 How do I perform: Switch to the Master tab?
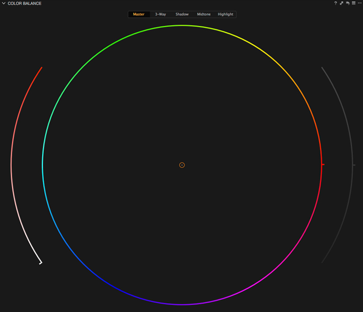click(x=139, y=14)
